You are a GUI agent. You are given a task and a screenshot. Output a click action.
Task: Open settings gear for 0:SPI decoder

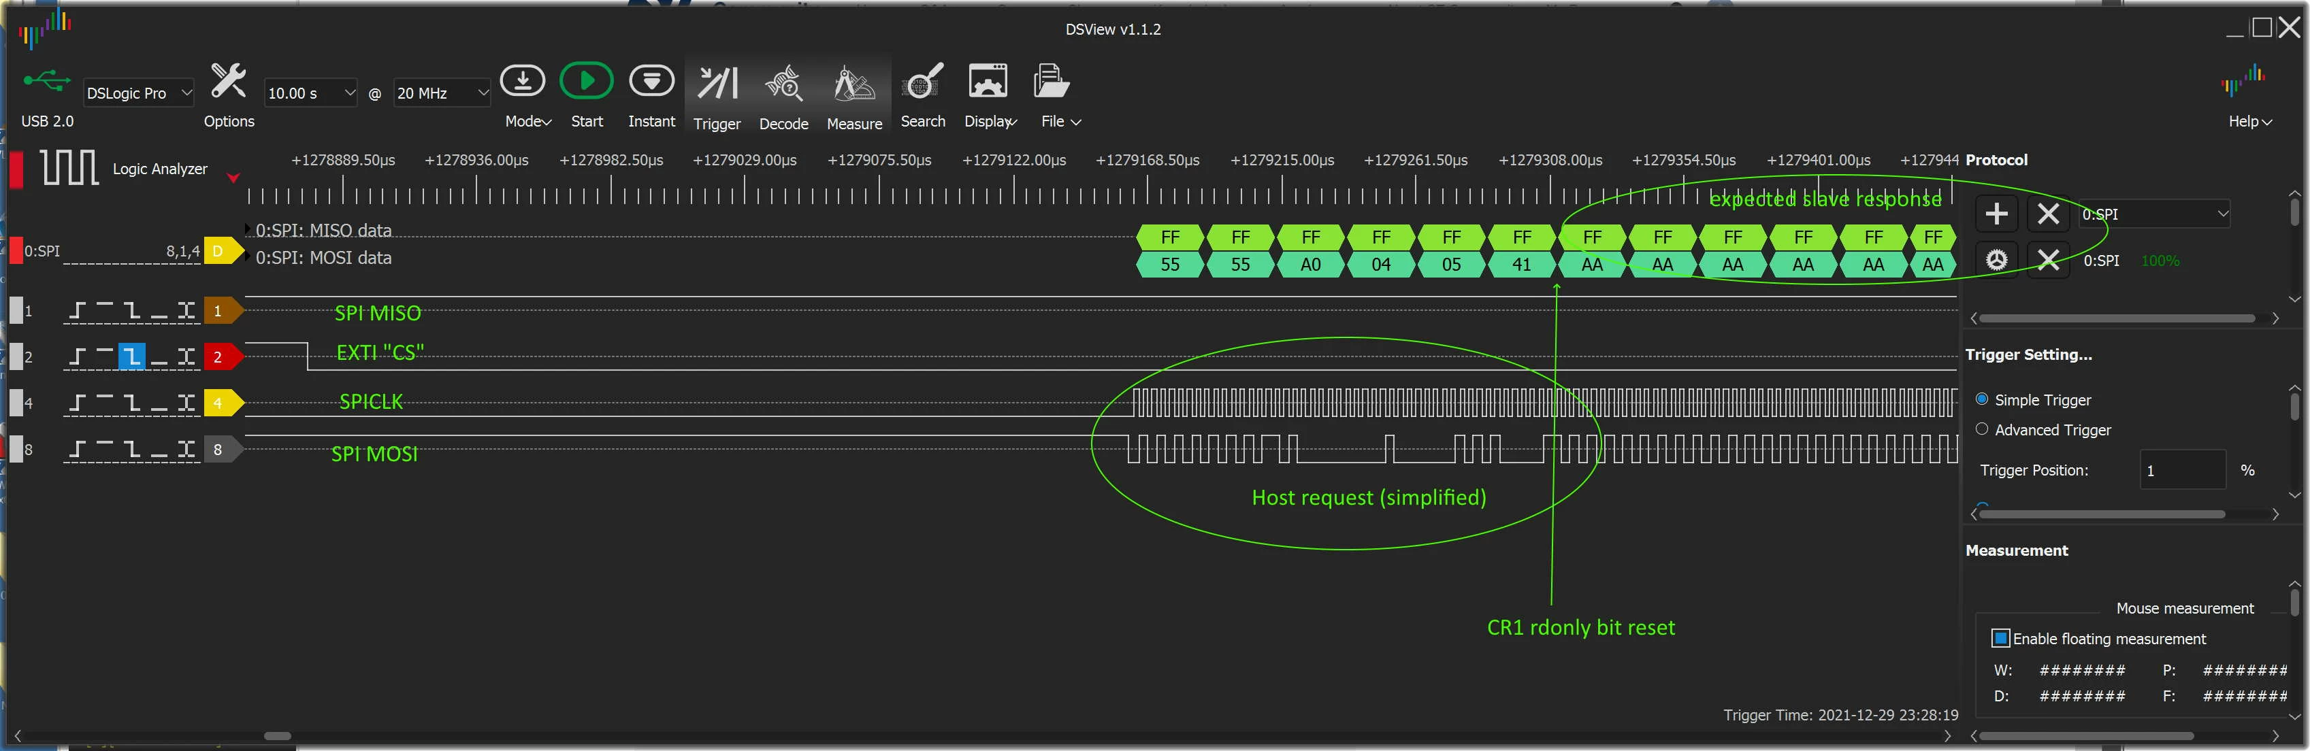tap(1997, 260)
